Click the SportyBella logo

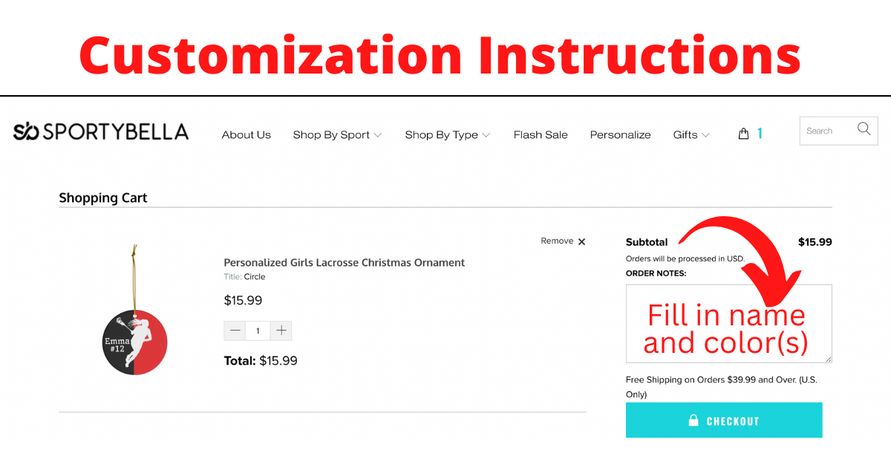pos(101,132)
